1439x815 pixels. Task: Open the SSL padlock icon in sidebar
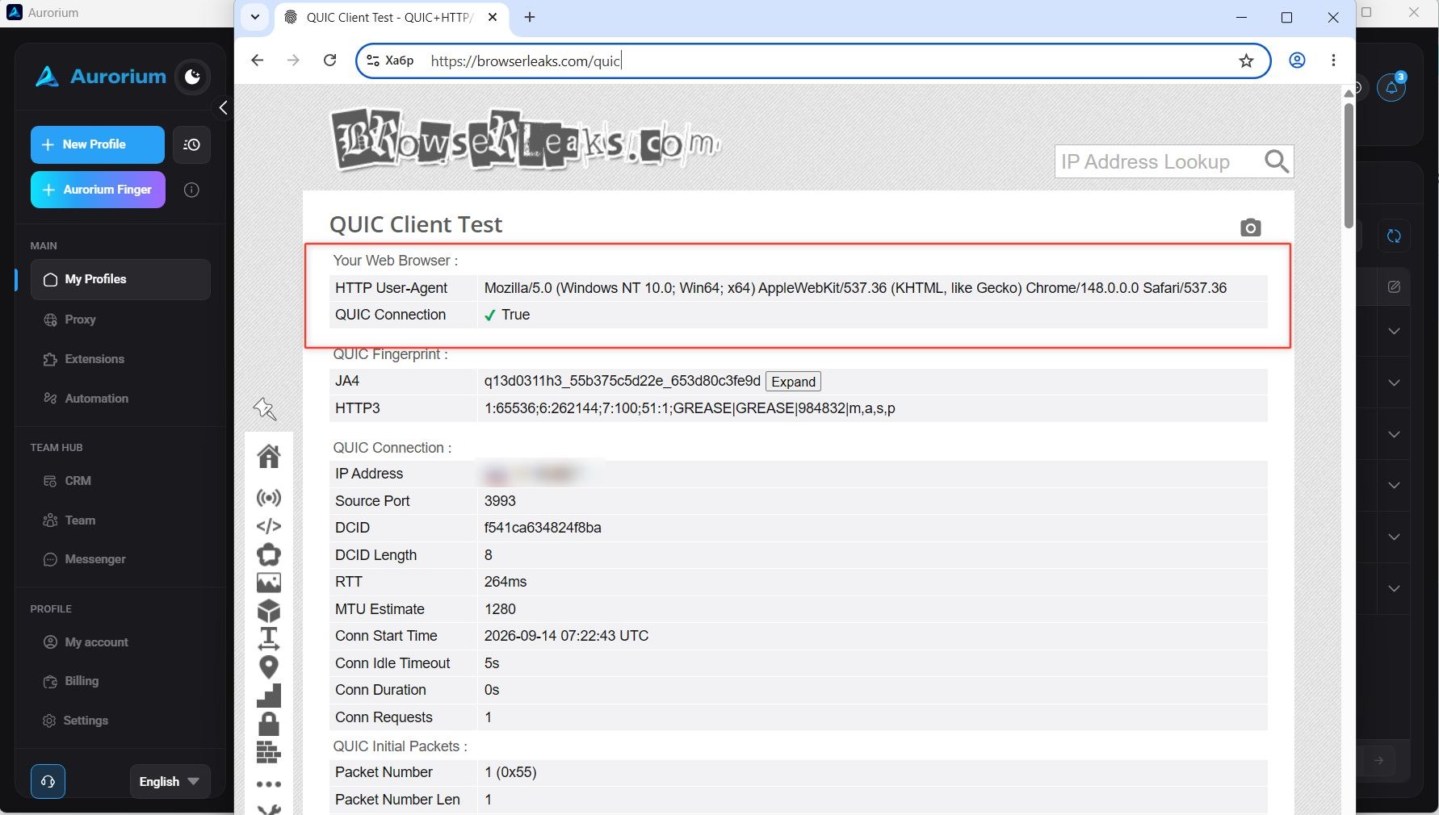(x=269, y=723)
